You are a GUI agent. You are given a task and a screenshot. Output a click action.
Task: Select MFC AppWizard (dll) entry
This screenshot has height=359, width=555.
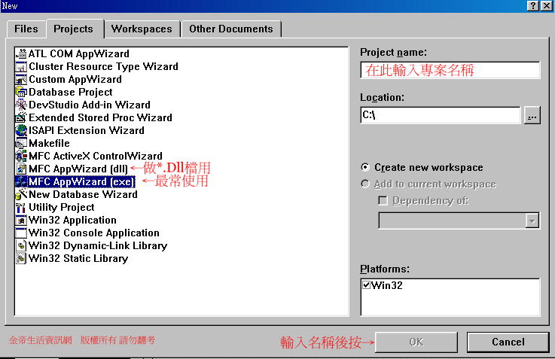pyautogui.click(x=78, y=169)
